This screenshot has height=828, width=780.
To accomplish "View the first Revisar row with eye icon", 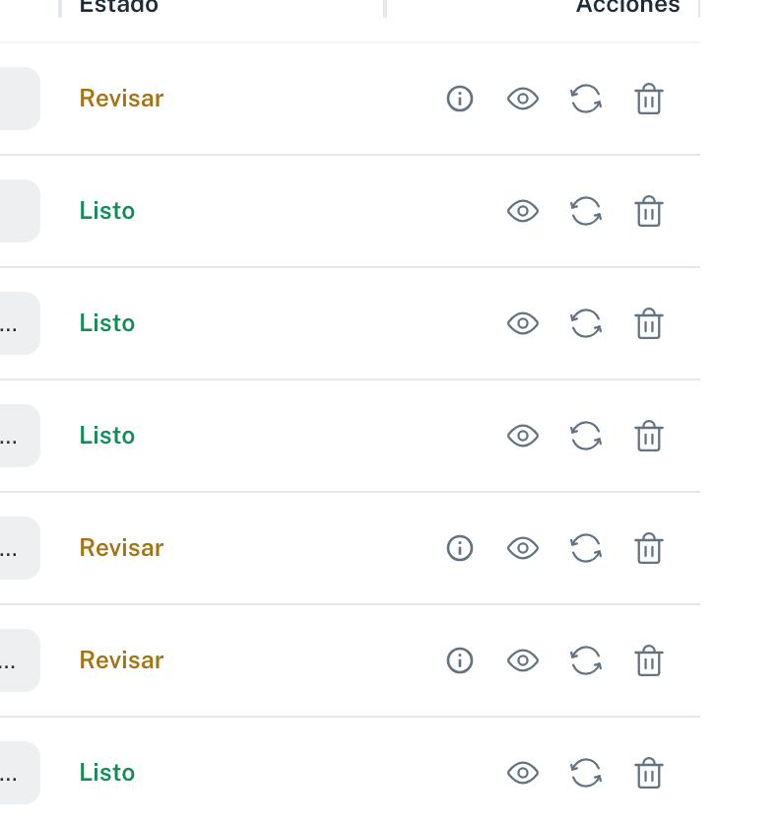I will [523, 99].
